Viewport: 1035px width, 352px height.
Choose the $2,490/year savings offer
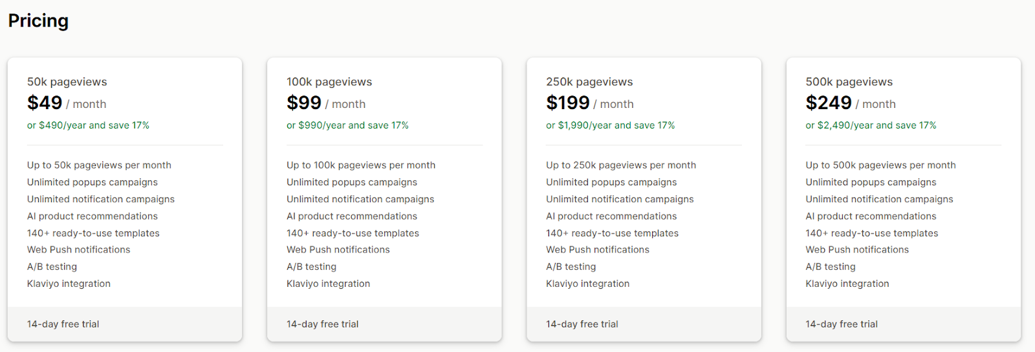[x=871, y=125]
